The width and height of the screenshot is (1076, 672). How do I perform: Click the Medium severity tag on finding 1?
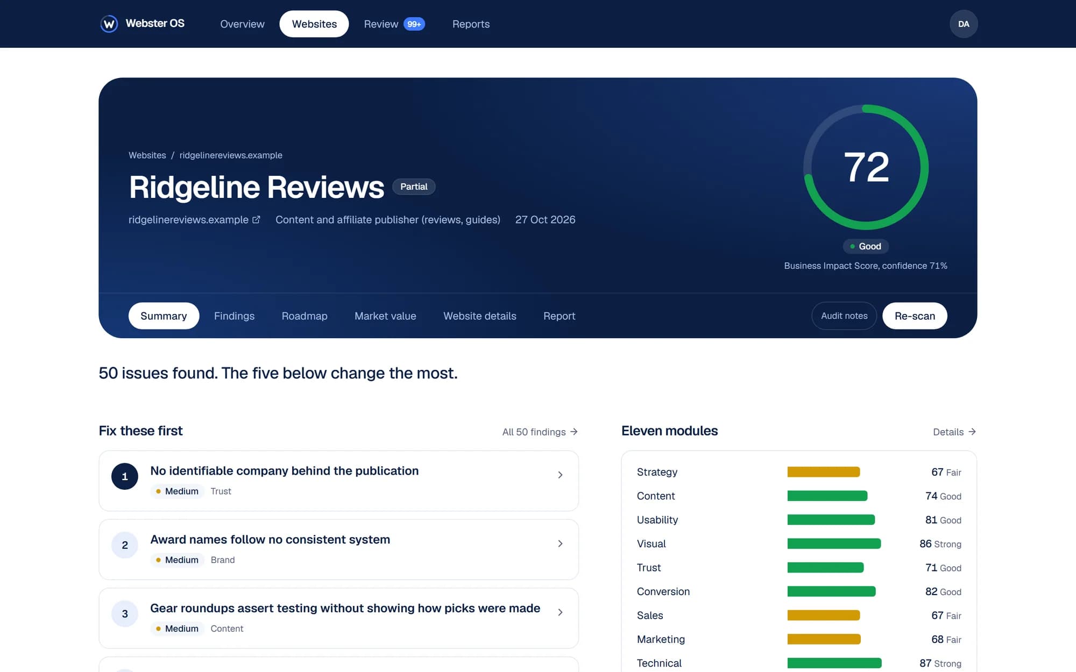tap(177, 491)
